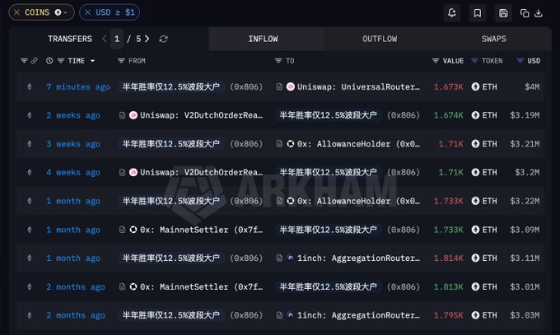The height and width of the screenshot is (335, 560).
Task: Filter by the TOKEN column
Action: (x=474, y=61)
